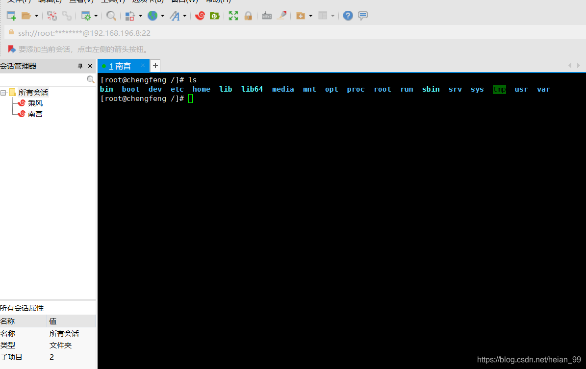Lock the screen using the padlock toolbar icon
Screen dimensions: 586x369
(x=248, y=16)
